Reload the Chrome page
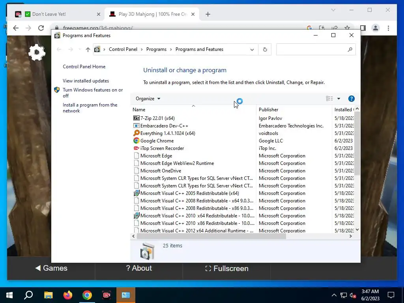 point(41,28)
